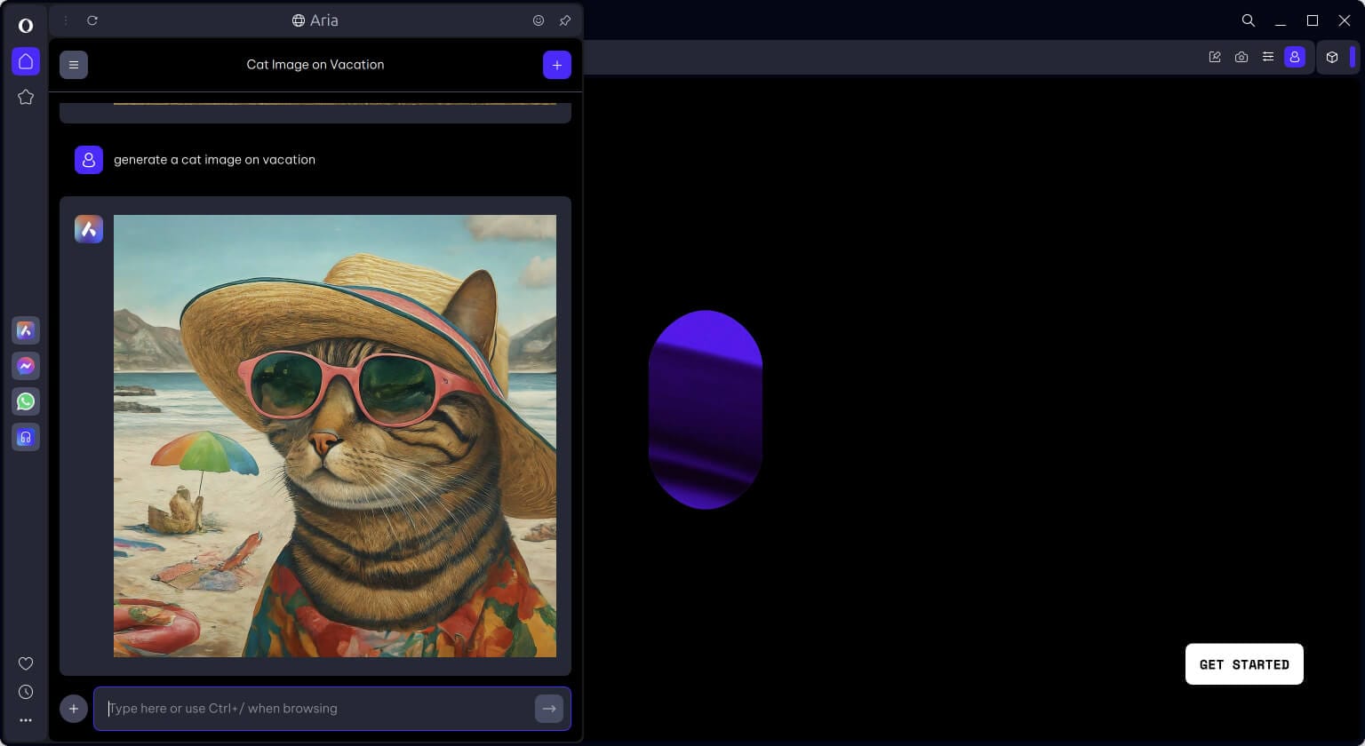Screen dimensions: 1365x746
Task: Open the Aria AI icon in the sidebar
Action: click(x=26, y=330)
